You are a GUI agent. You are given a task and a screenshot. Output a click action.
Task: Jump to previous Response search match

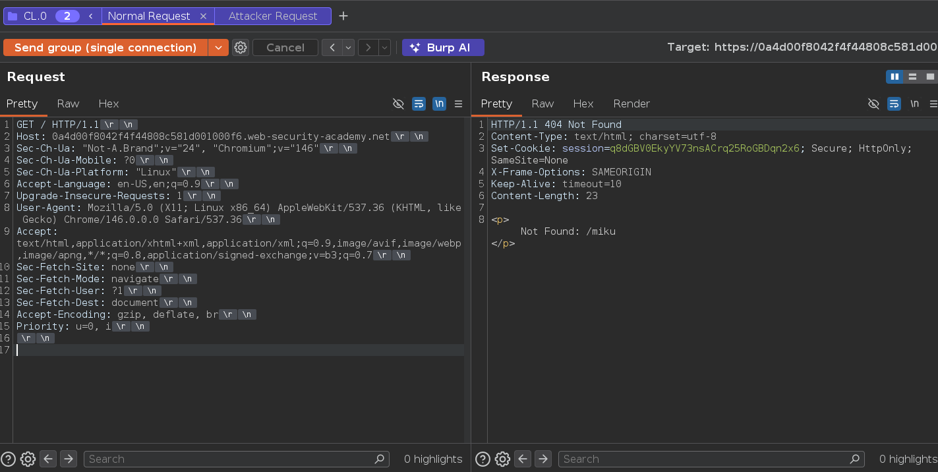pos(522,459)
